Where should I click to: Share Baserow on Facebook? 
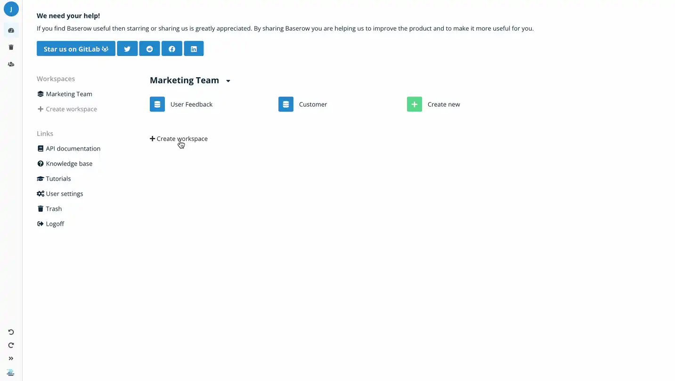click(x=171, y=48)
